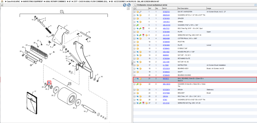This screenshot has width=257, height=123.
Task: Toggle selection circle for BALL BEARING row
Action: (135, 79)
